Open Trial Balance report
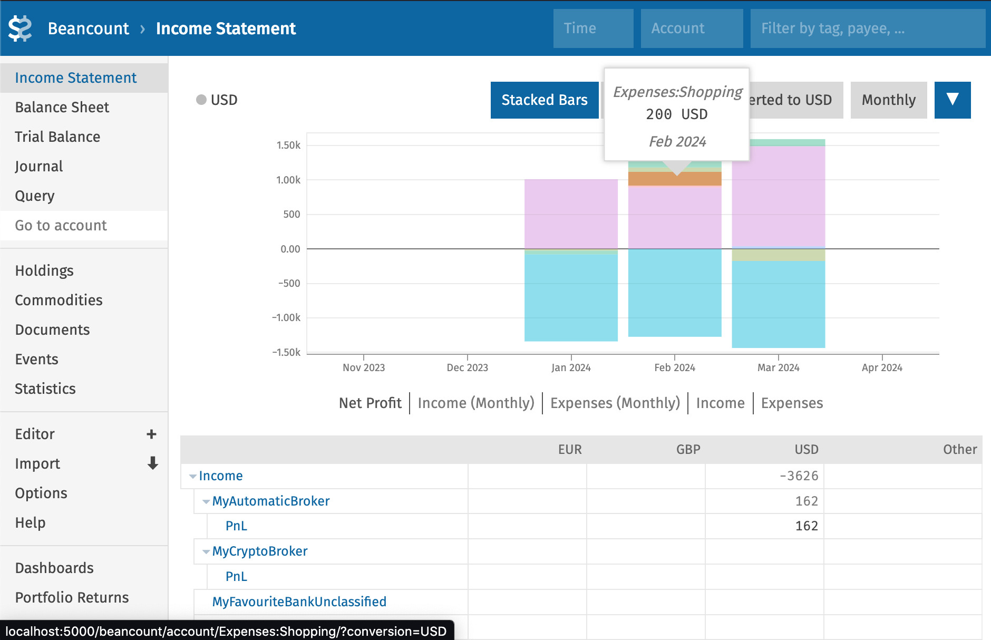 pyautogui.click(x=84, y=137)
